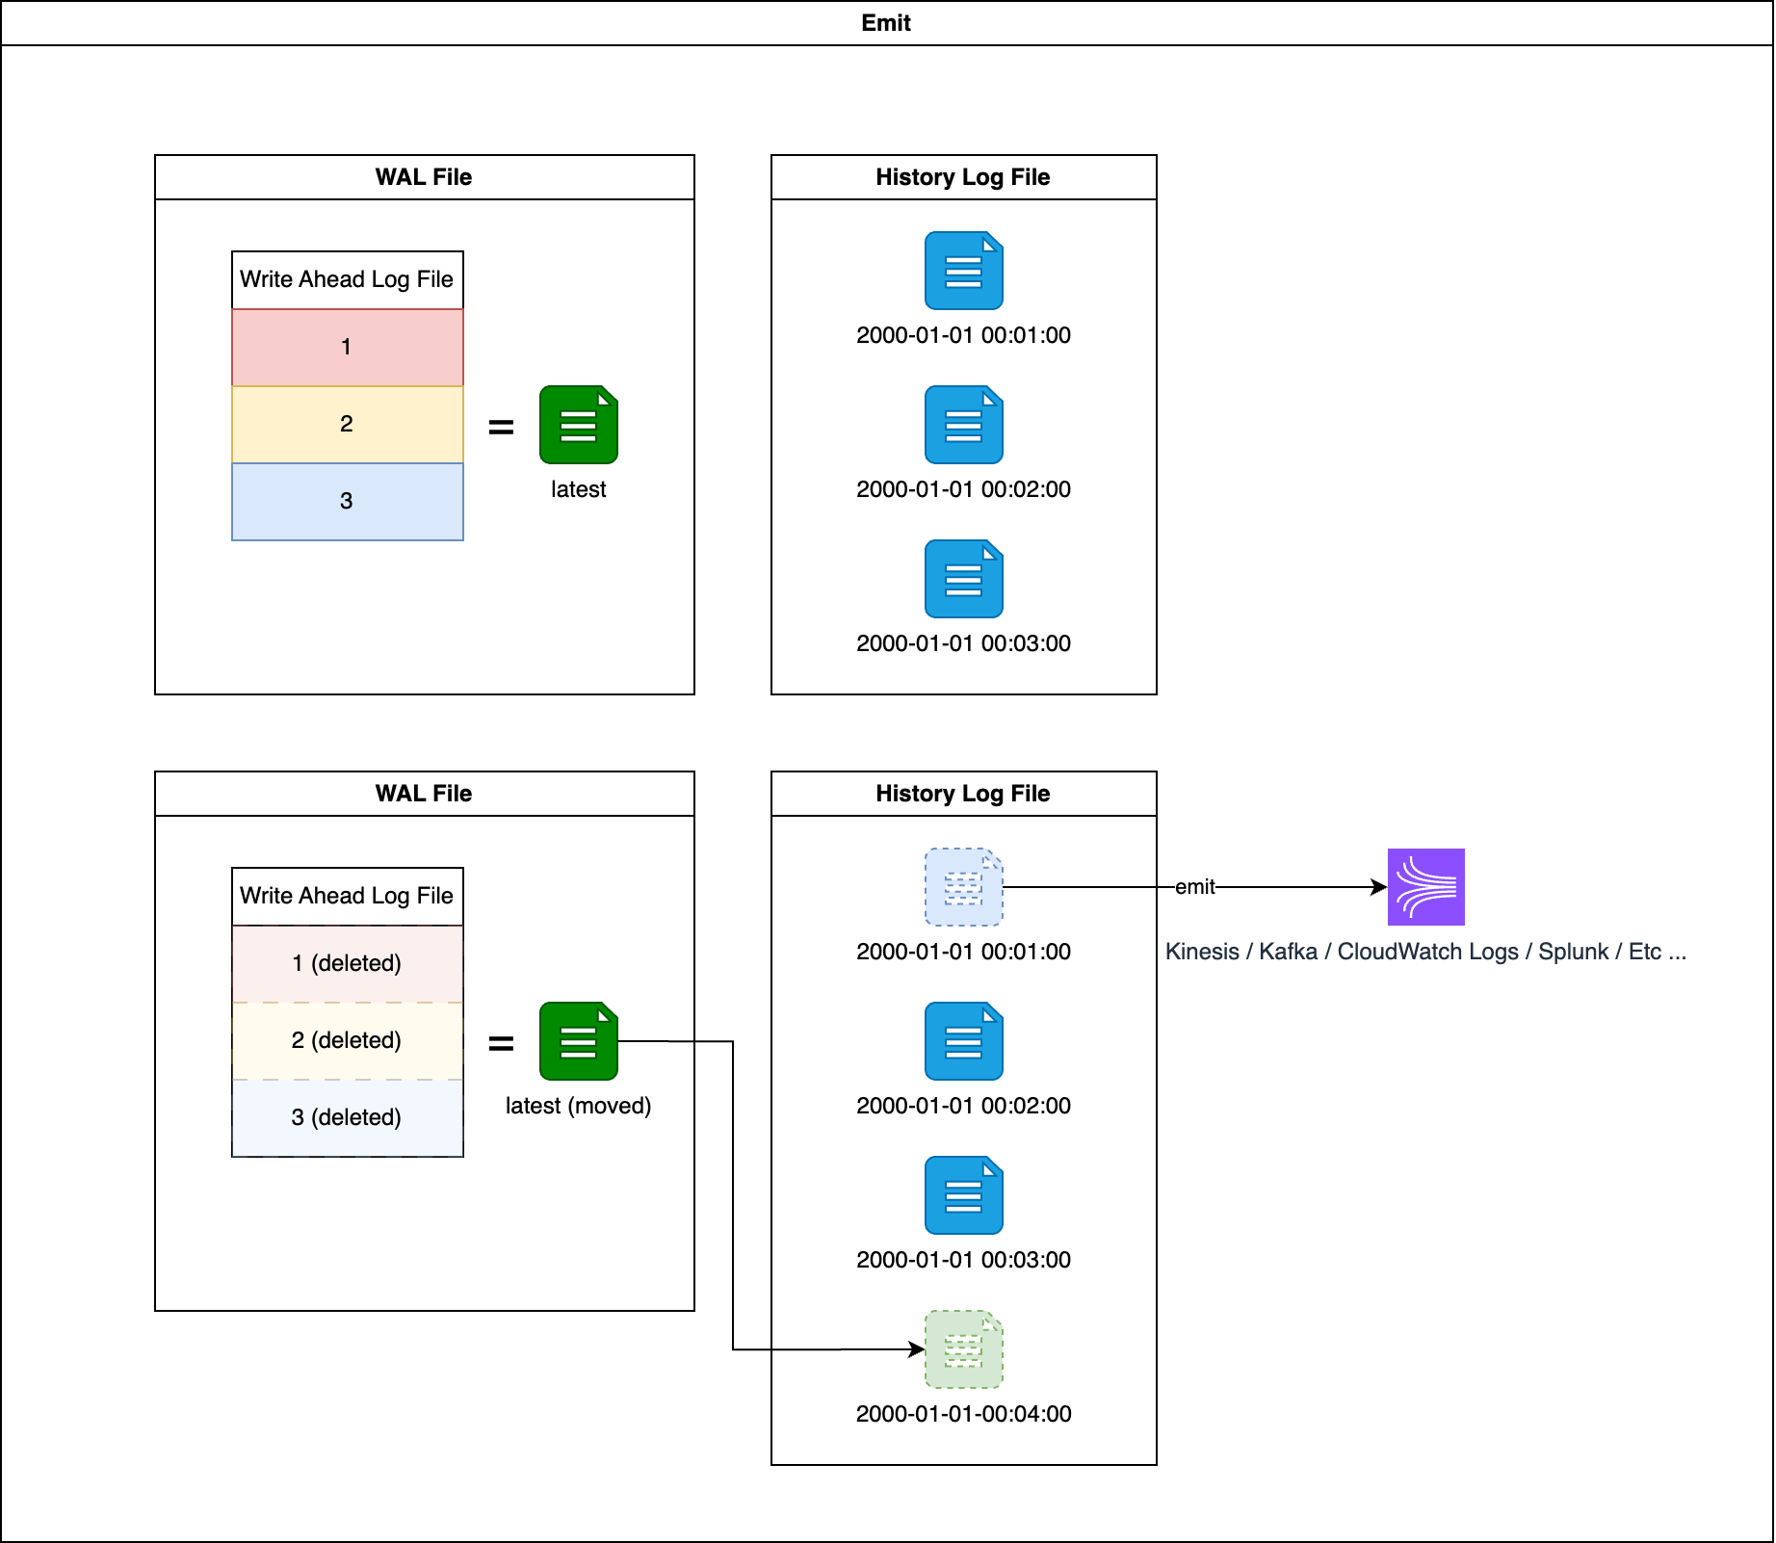Click the 2 (deleted) segment

coord(348,1041)
